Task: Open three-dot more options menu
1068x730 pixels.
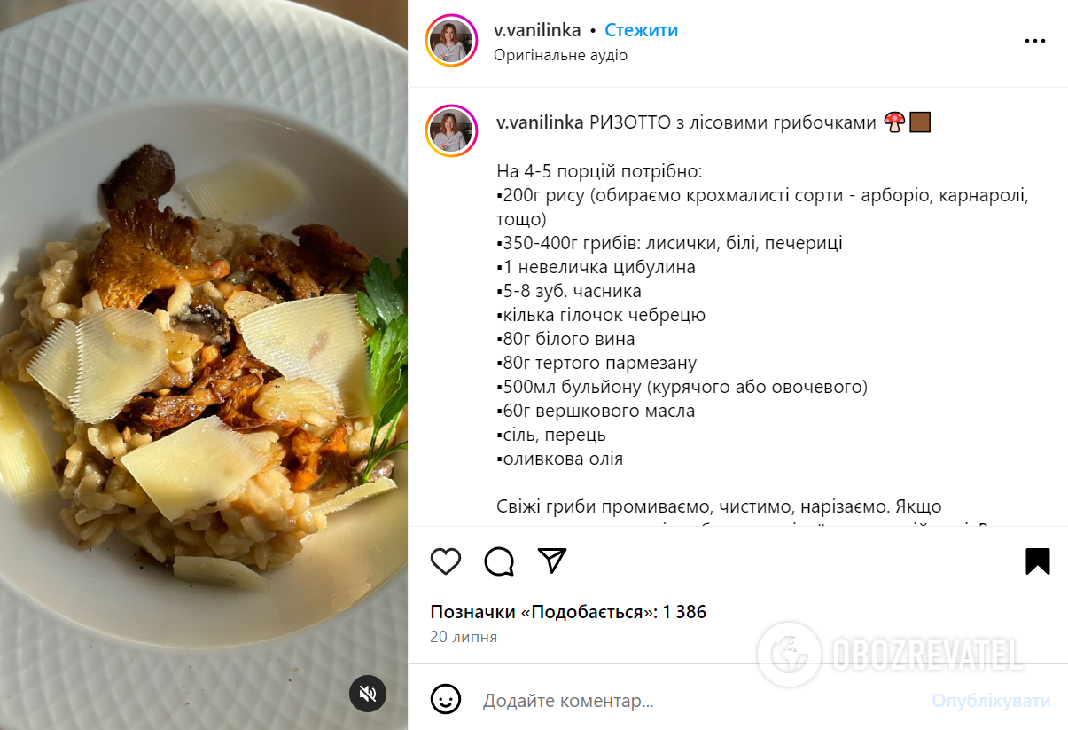Action: [1035, 41]
